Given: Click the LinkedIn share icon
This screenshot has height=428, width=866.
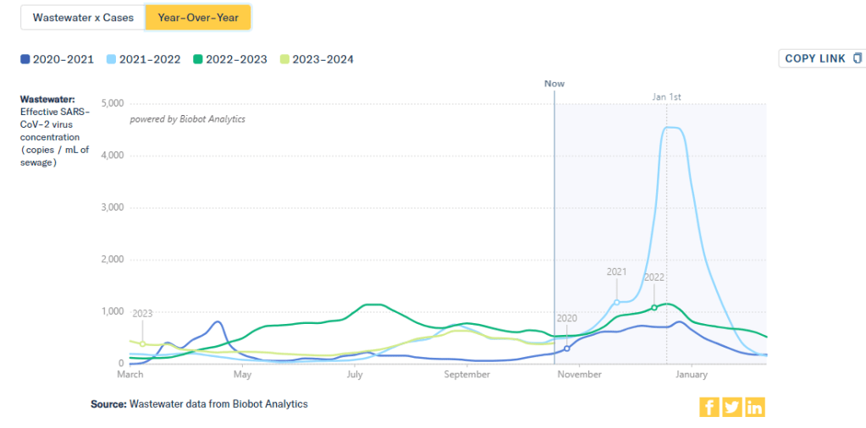Looking at the screenshot, I should (x=754, y=407).
